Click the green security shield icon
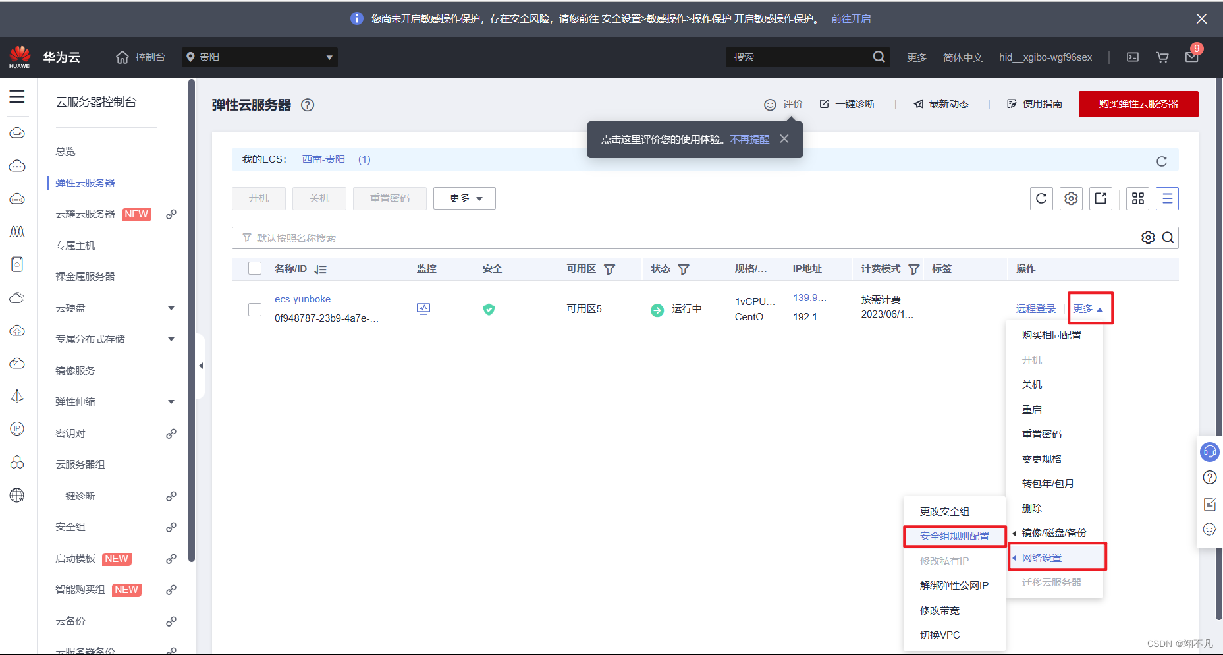1223x655 pixels. click(x=489, y=309)
